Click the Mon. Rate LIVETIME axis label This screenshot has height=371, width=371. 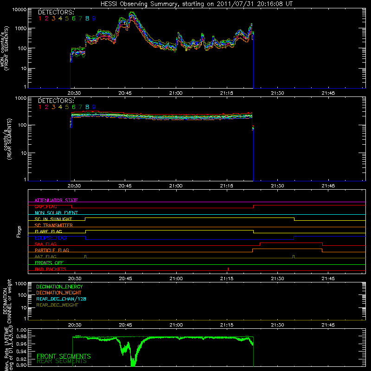click(x=8, y=348)
